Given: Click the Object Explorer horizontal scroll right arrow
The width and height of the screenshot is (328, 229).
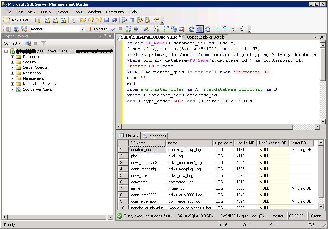Looking at the screenshot, I should (110, 217).
